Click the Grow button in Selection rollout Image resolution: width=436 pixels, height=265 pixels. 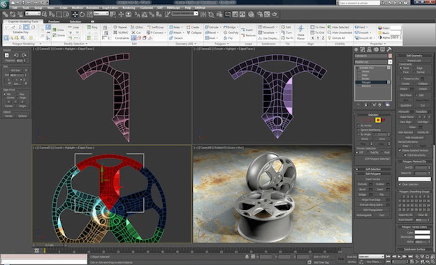(382, 139)
